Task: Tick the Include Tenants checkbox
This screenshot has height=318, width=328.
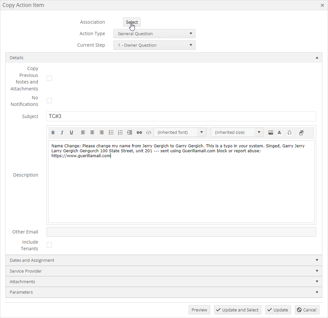Action: point(49,245)
